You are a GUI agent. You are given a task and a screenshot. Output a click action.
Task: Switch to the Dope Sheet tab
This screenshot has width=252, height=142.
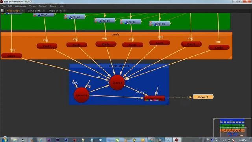56,11
